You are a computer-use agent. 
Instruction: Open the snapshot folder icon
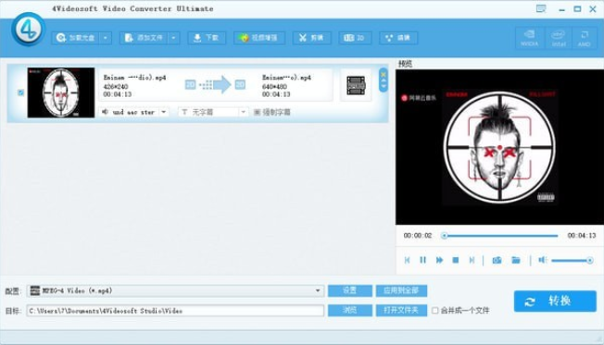(x=516, y=261)
